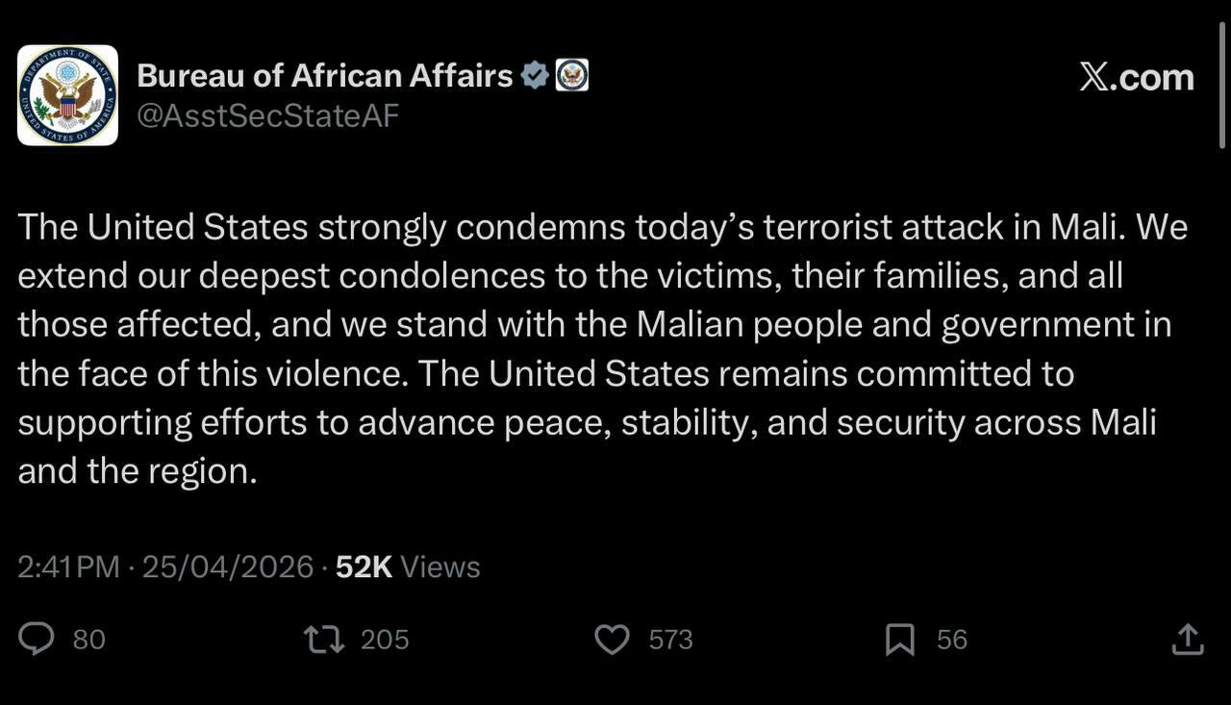Click the 80 replies count

pyautogui.click(x=89, y=640)
